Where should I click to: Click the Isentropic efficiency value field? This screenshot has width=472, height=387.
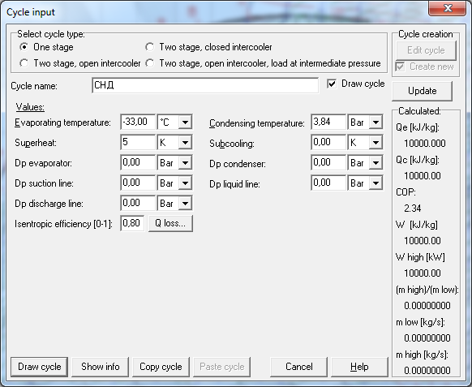132,223
